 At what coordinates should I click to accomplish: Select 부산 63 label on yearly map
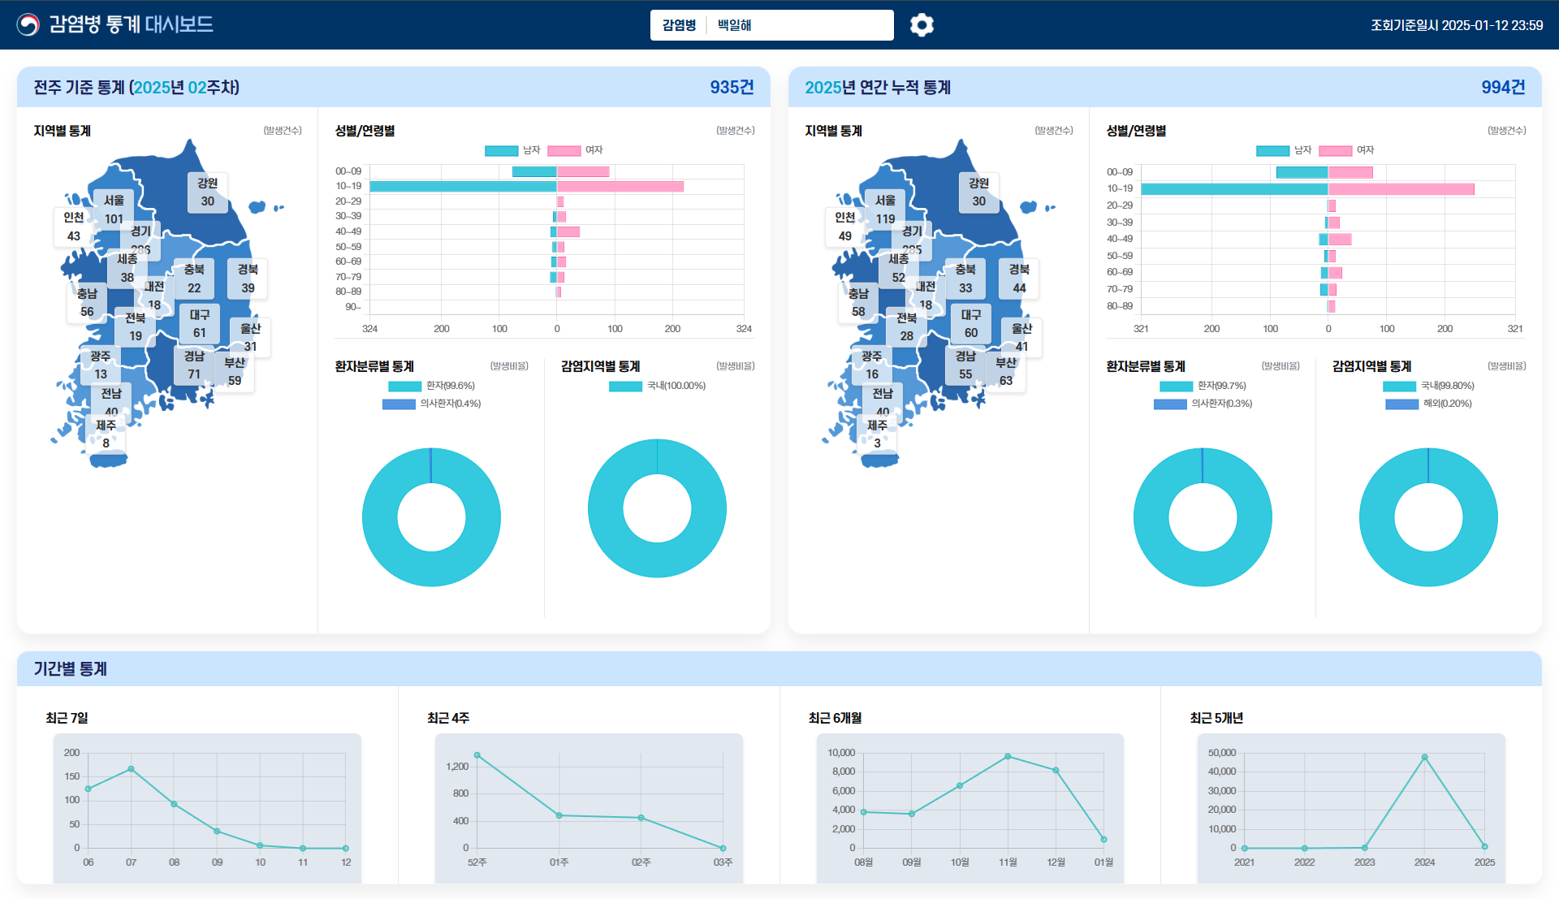click(x=1006, y=371)
